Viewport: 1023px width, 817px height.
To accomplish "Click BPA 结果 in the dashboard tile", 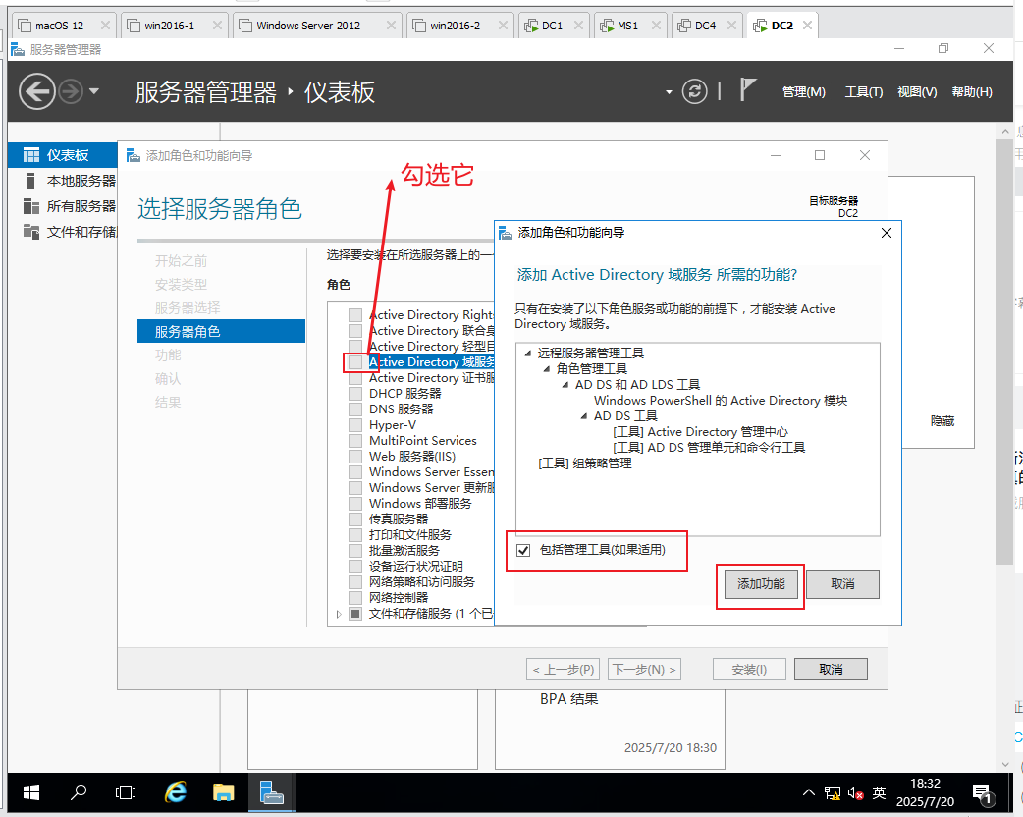I will click(x=568, y=699).
